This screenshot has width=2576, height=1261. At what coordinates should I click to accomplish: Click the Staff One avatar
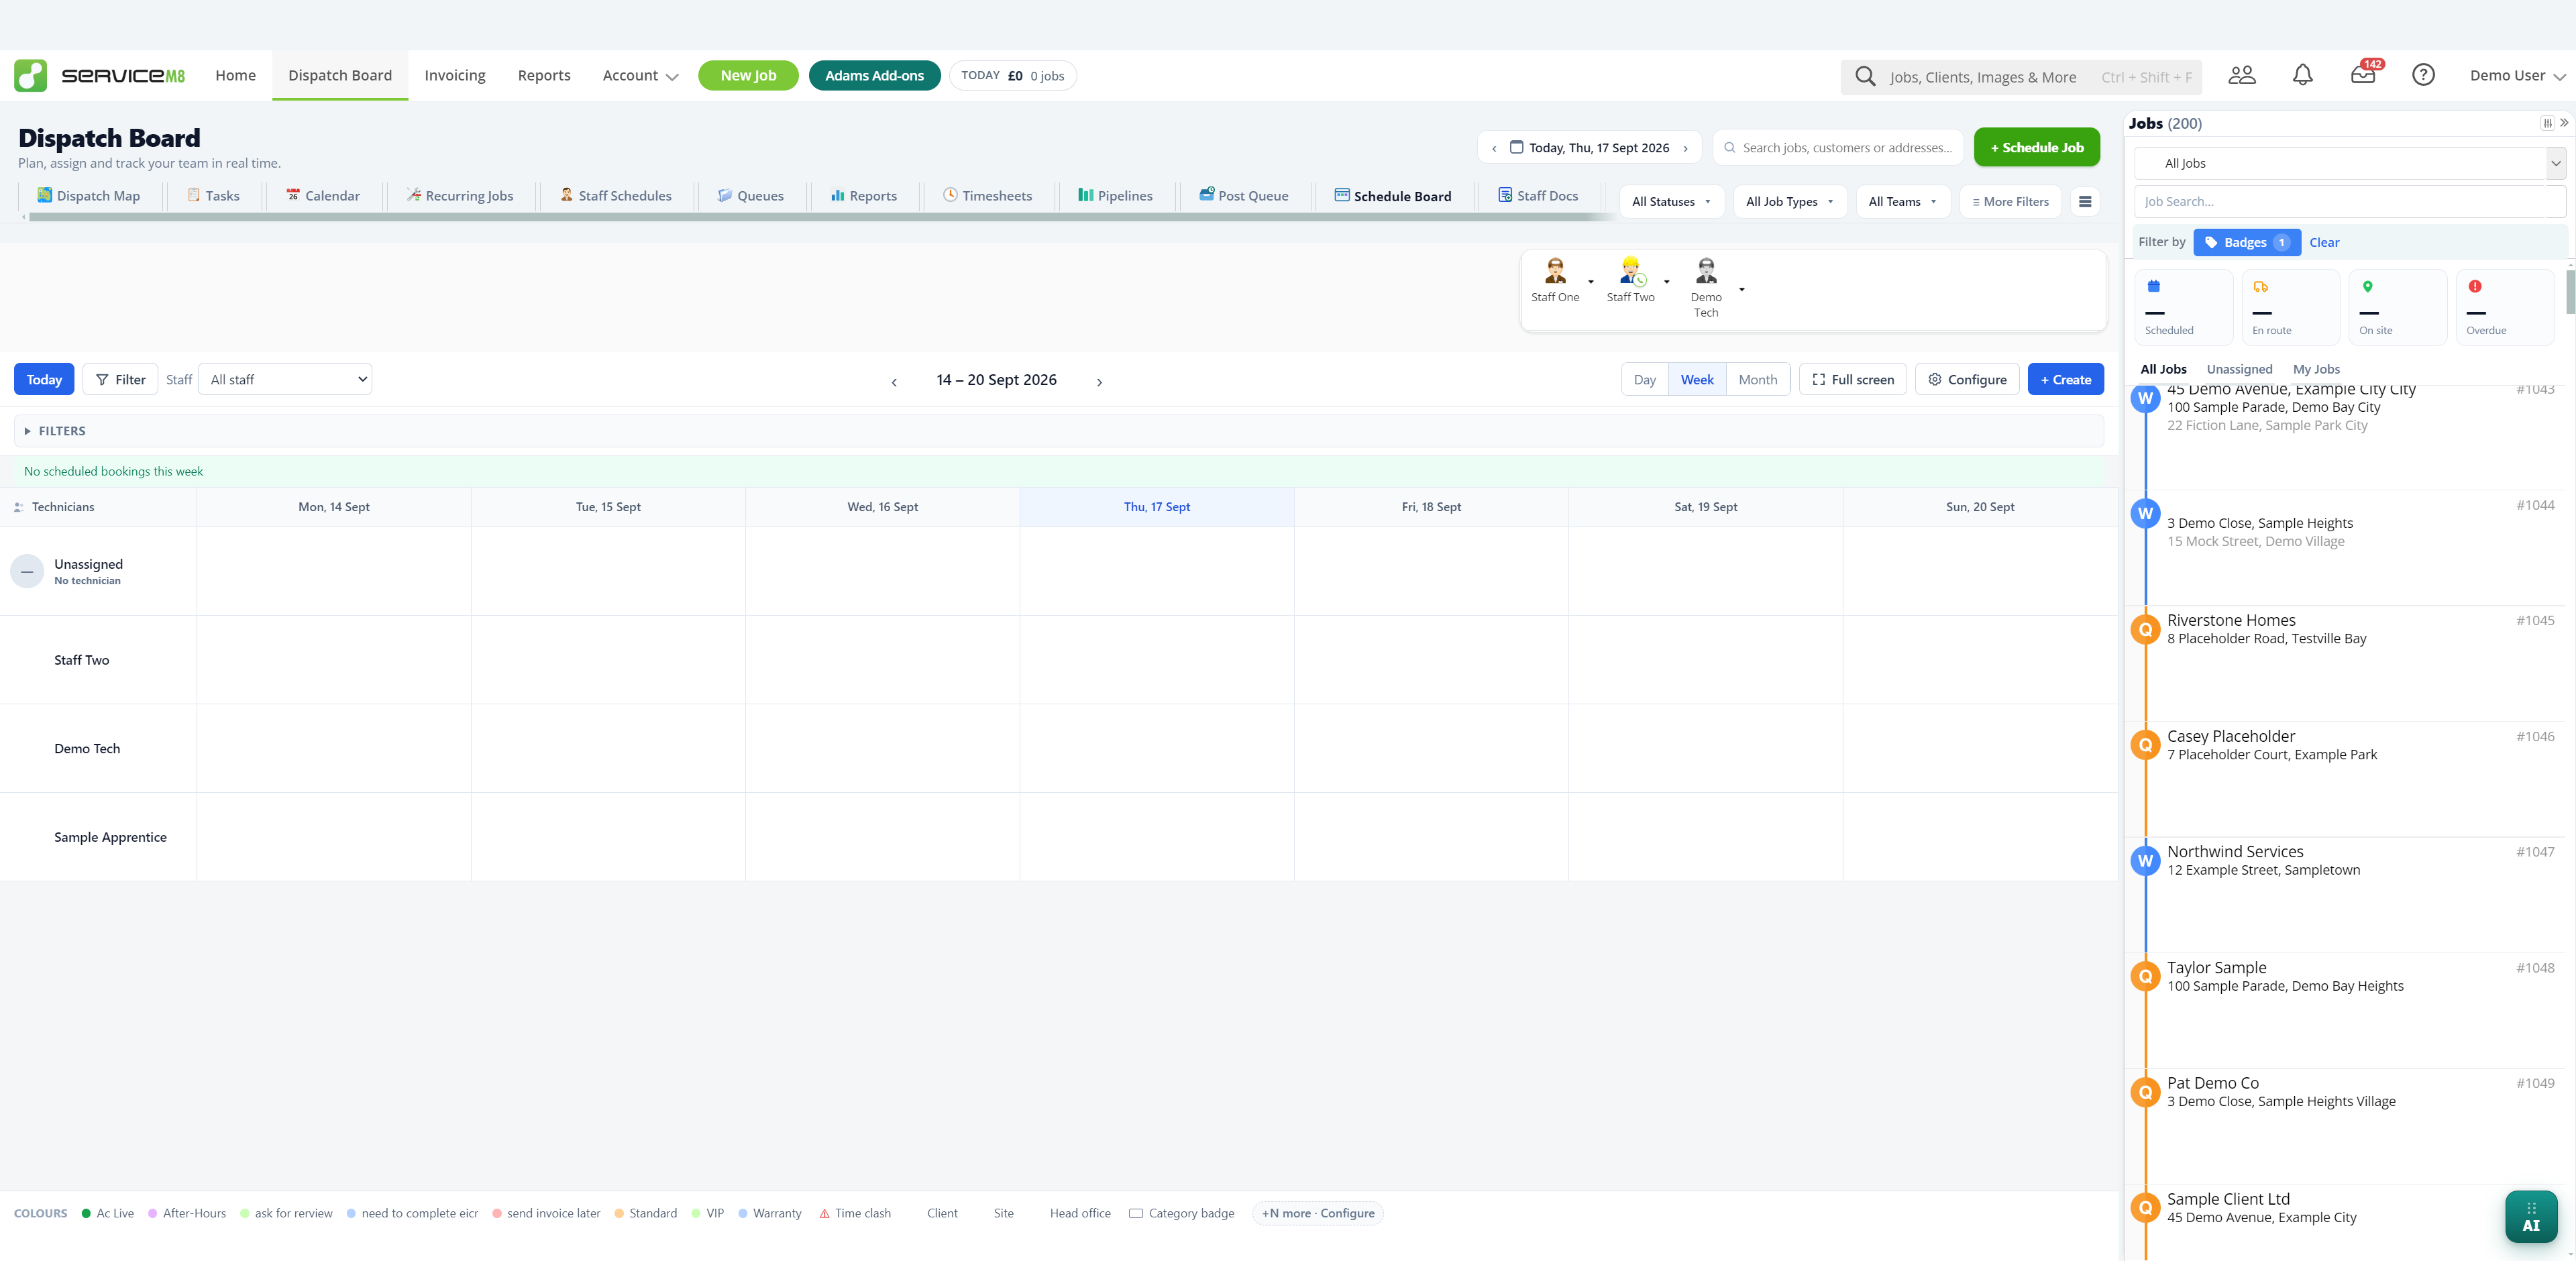(1555, 271)
